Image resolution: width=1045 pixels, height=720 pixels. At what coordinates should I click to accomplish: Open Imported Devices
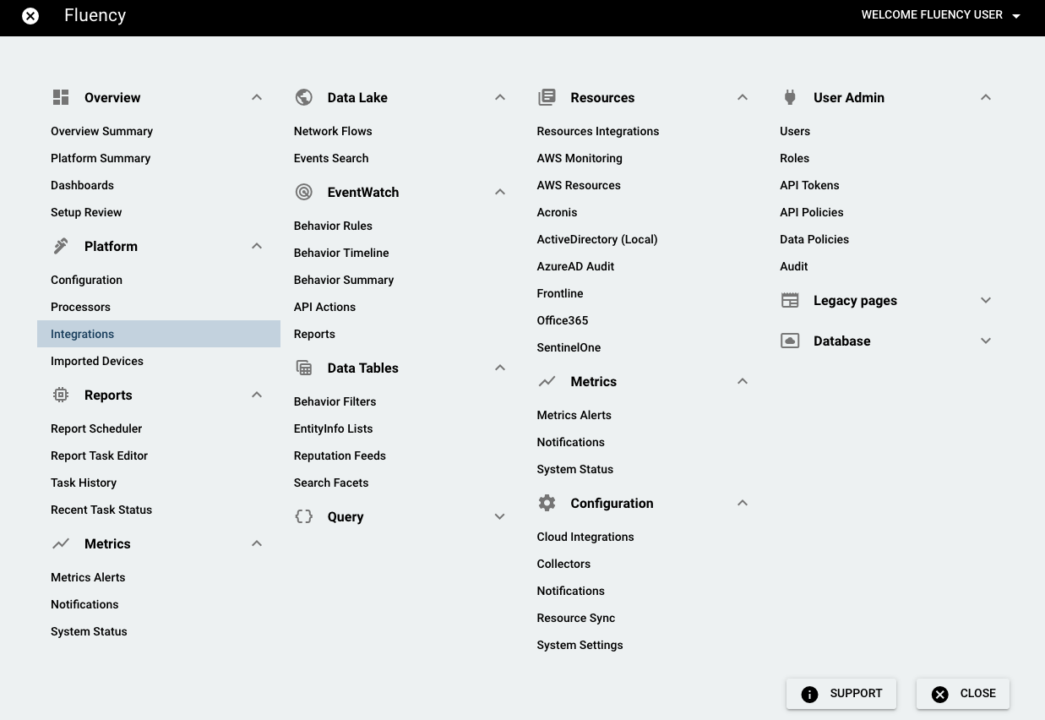[x=97, y=361]
